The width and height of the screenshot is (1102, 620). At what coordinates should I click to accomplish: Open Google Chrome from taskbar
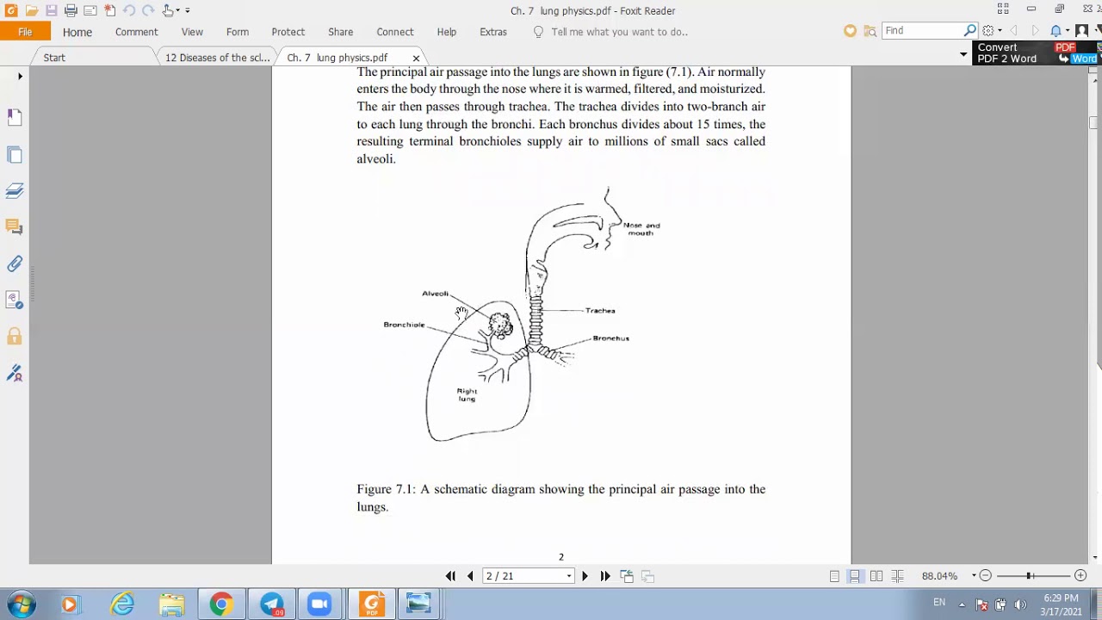tap(221, 604)
